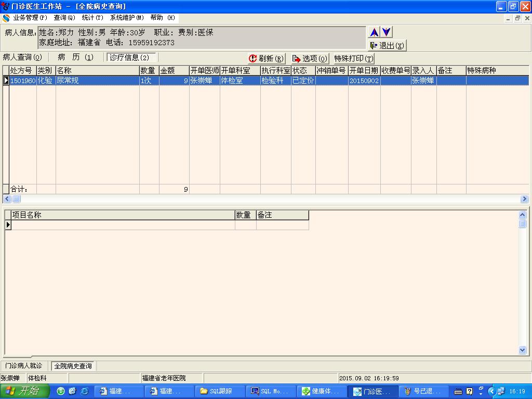The height and width of the screenshot is (399, 532).
Task: Switch to the 病人查询(0) tab
Action: 22,57
